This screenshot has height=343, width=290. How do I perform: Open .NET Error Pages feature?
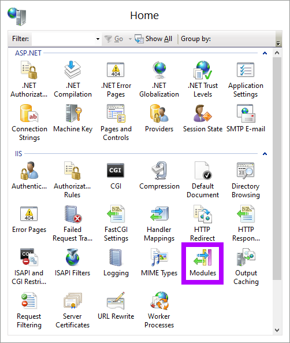coord(116,79)
